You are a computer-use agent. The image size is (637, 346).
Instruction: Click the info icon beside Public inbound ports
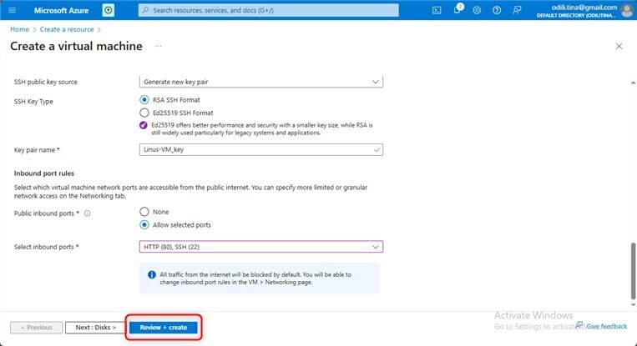pos(87,213)
